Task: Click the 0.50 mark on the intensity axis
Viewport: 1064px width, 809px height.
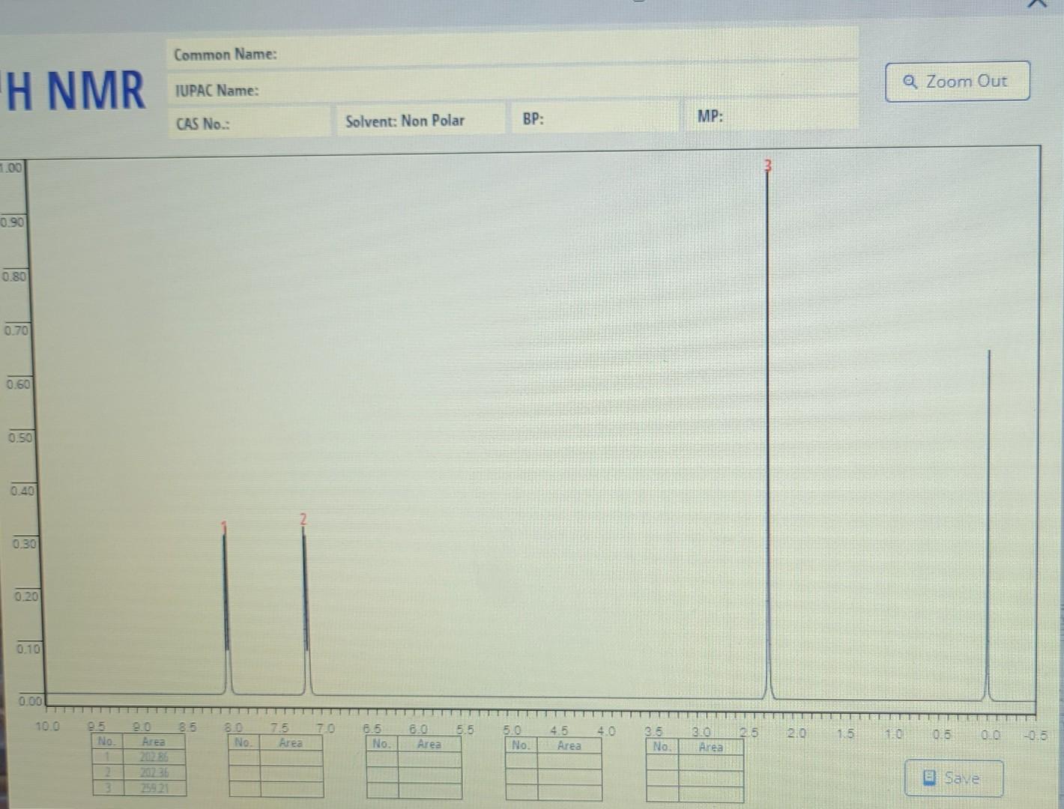Action: pos(21,438)
